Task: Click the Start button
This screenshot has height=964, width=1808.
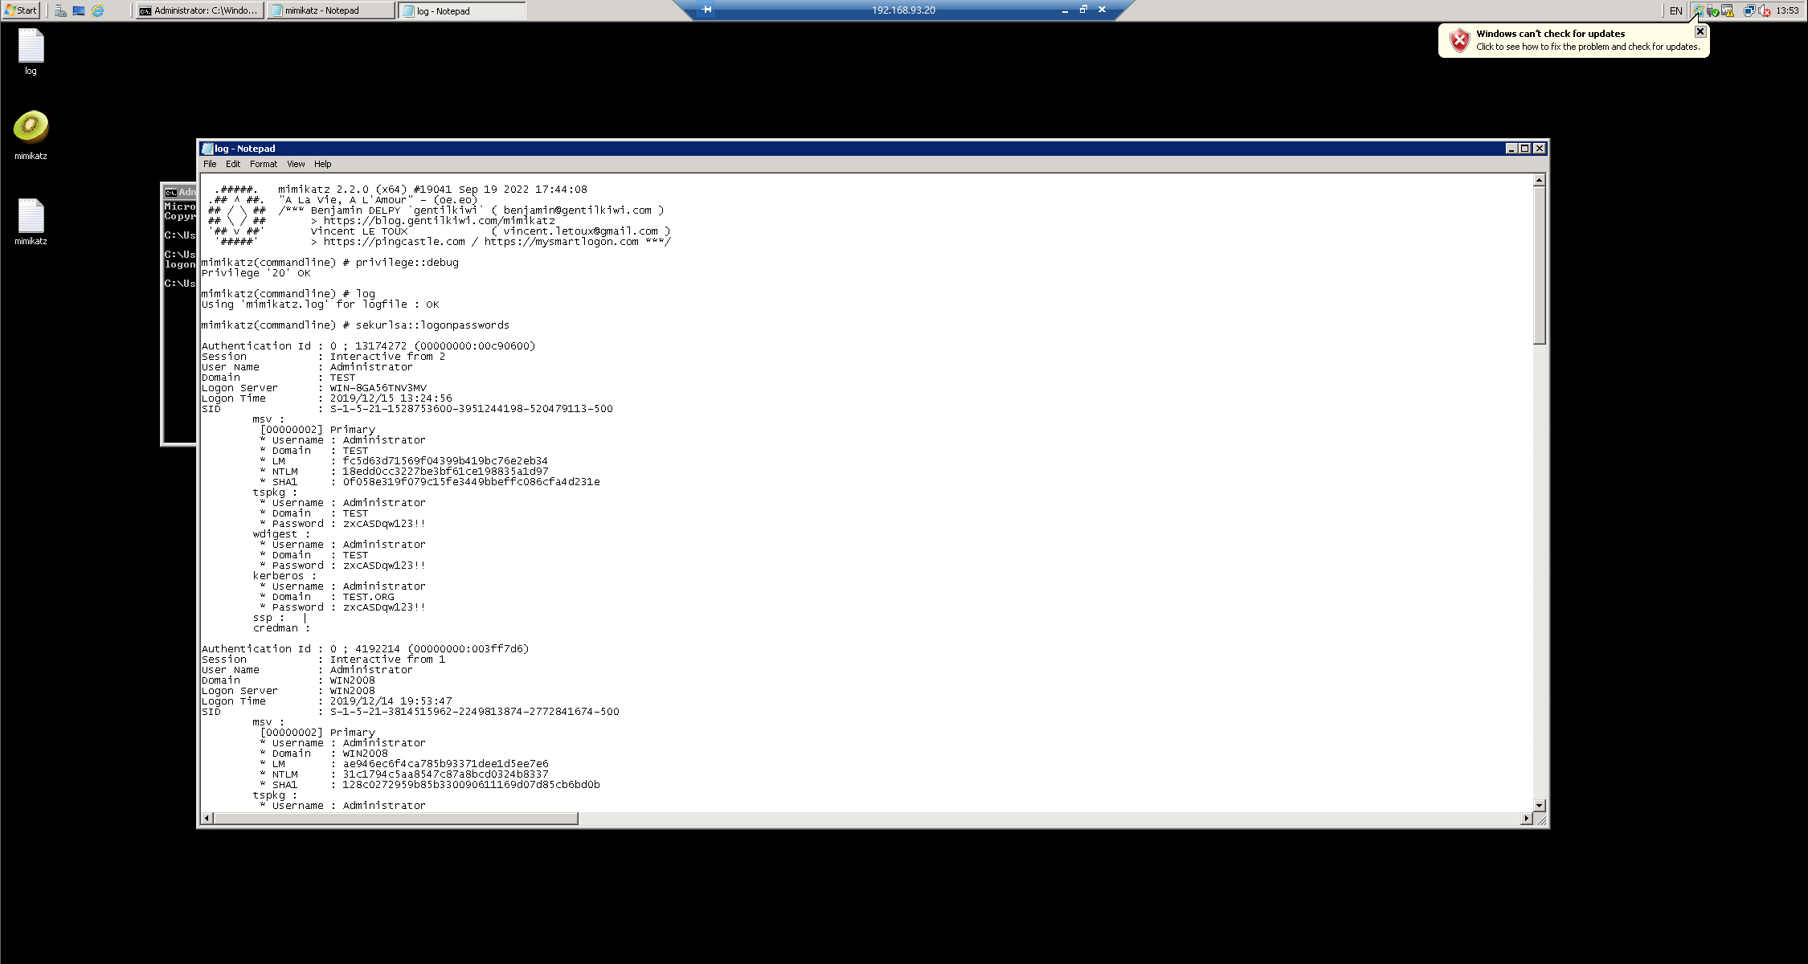Action: [x=21, y=10]
